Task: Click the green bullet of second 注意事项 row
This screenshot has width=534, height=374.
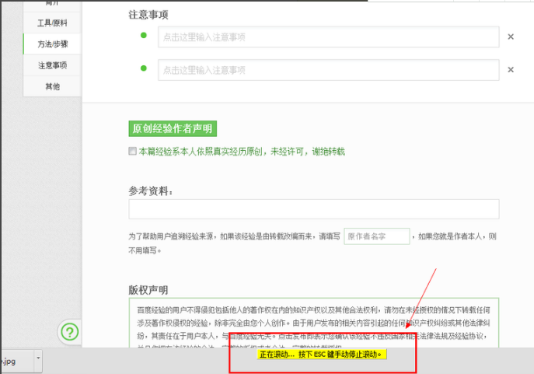Action: click(143, 69)
